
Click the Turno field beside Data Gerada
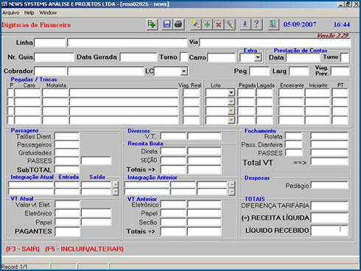coord(183,57)
